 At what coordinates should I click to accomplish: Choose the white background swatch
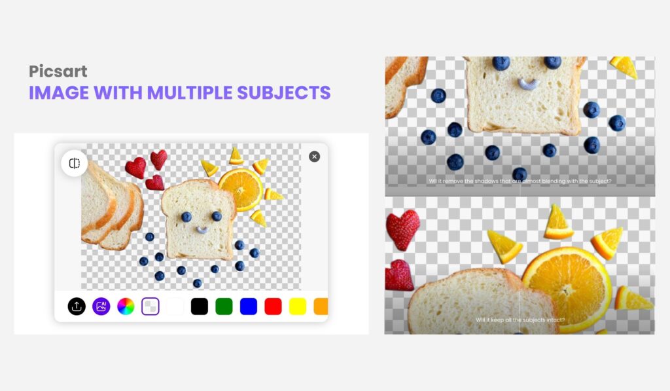[175, 307]
